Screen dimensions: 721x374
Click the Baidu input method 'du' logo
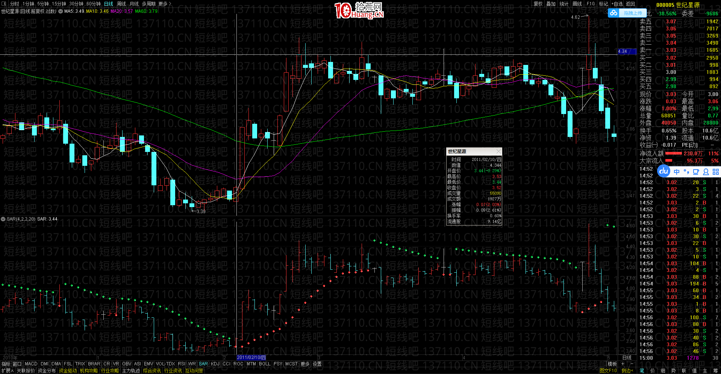pos(664,171)
